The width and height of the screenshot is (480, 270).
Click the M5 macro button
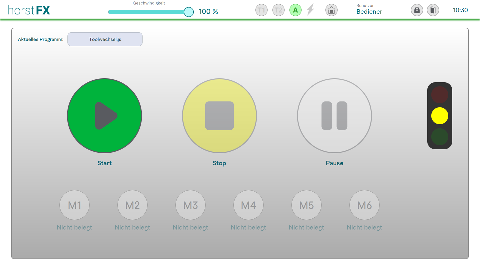[306, 205]
